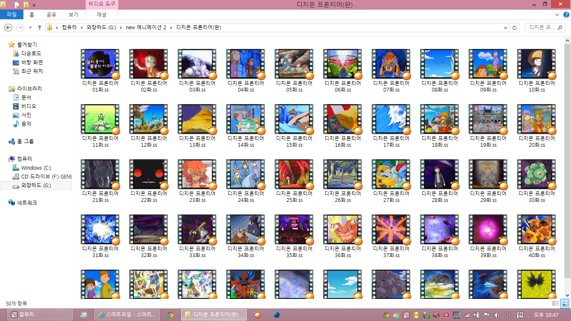Image resolution: width=571 pixels, height=321 pixels.
Task: Click the New Folder icon in quick access toolbar
Action: [26, 5]
